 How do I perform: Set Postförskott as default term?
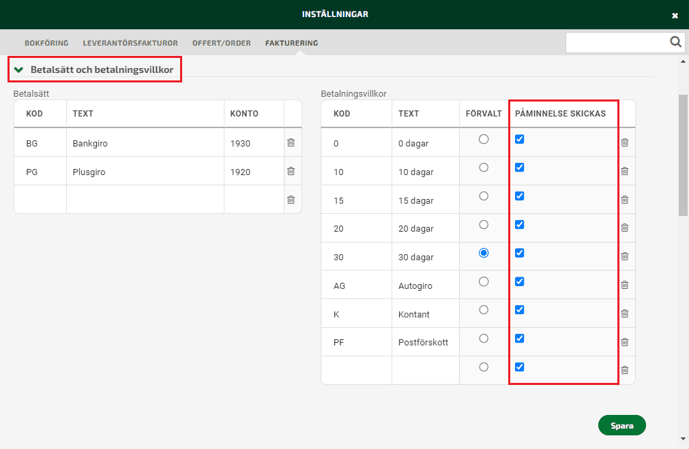[484, 339]
